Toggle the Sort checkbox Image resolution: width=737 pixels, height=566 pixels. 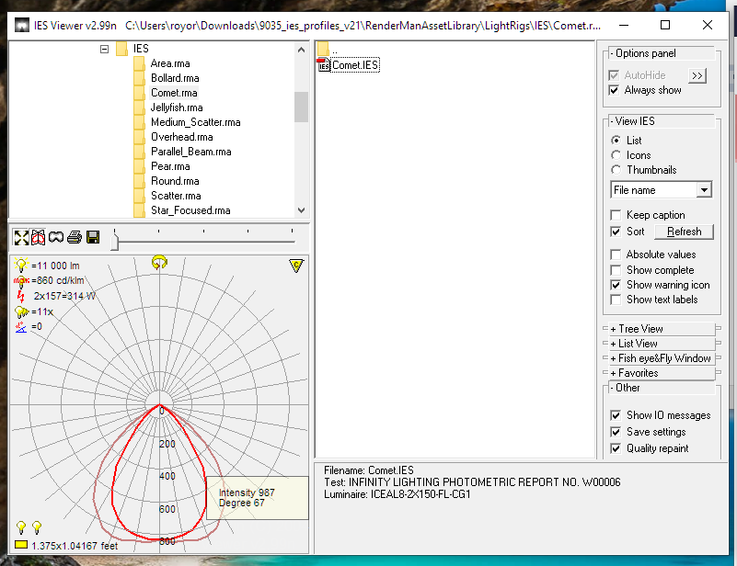[x=616, y=232]
